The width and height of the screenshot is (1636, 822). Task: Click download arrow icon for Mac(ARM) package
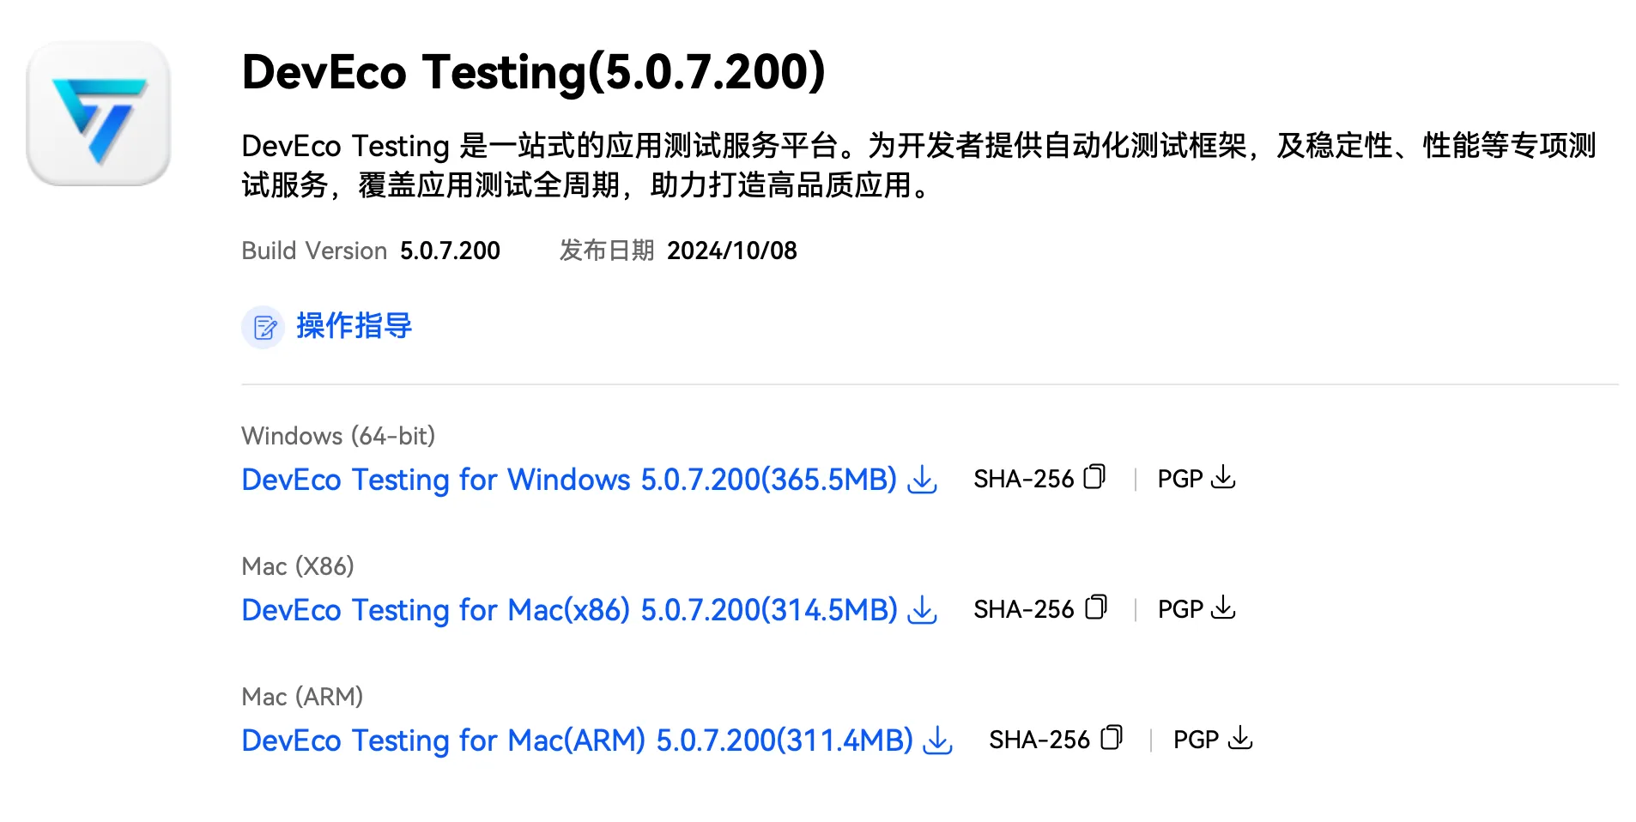click(x=938, y=740)
